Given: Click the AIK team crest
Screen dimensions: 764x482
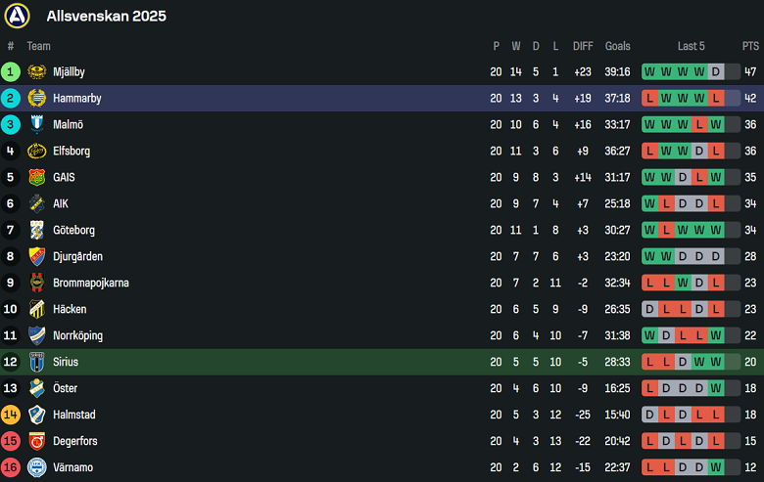Looking at the screenshot, I should pyautogui.click(x=37, y=203).
